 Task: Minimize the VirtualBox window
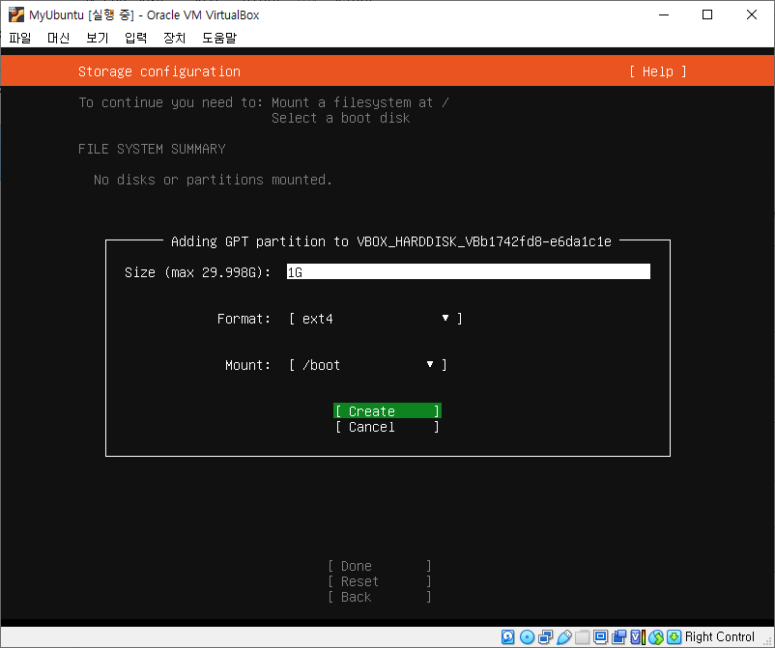click(664, 14)
